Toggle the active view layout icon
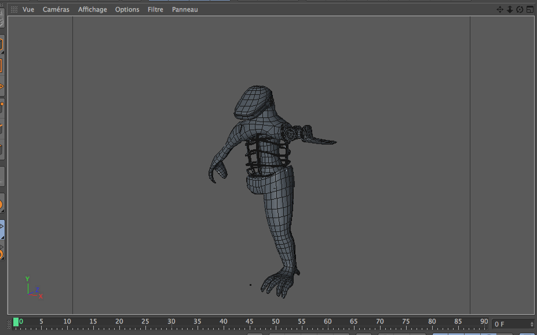Screen dimensions: 537x335 click(529, 9)
